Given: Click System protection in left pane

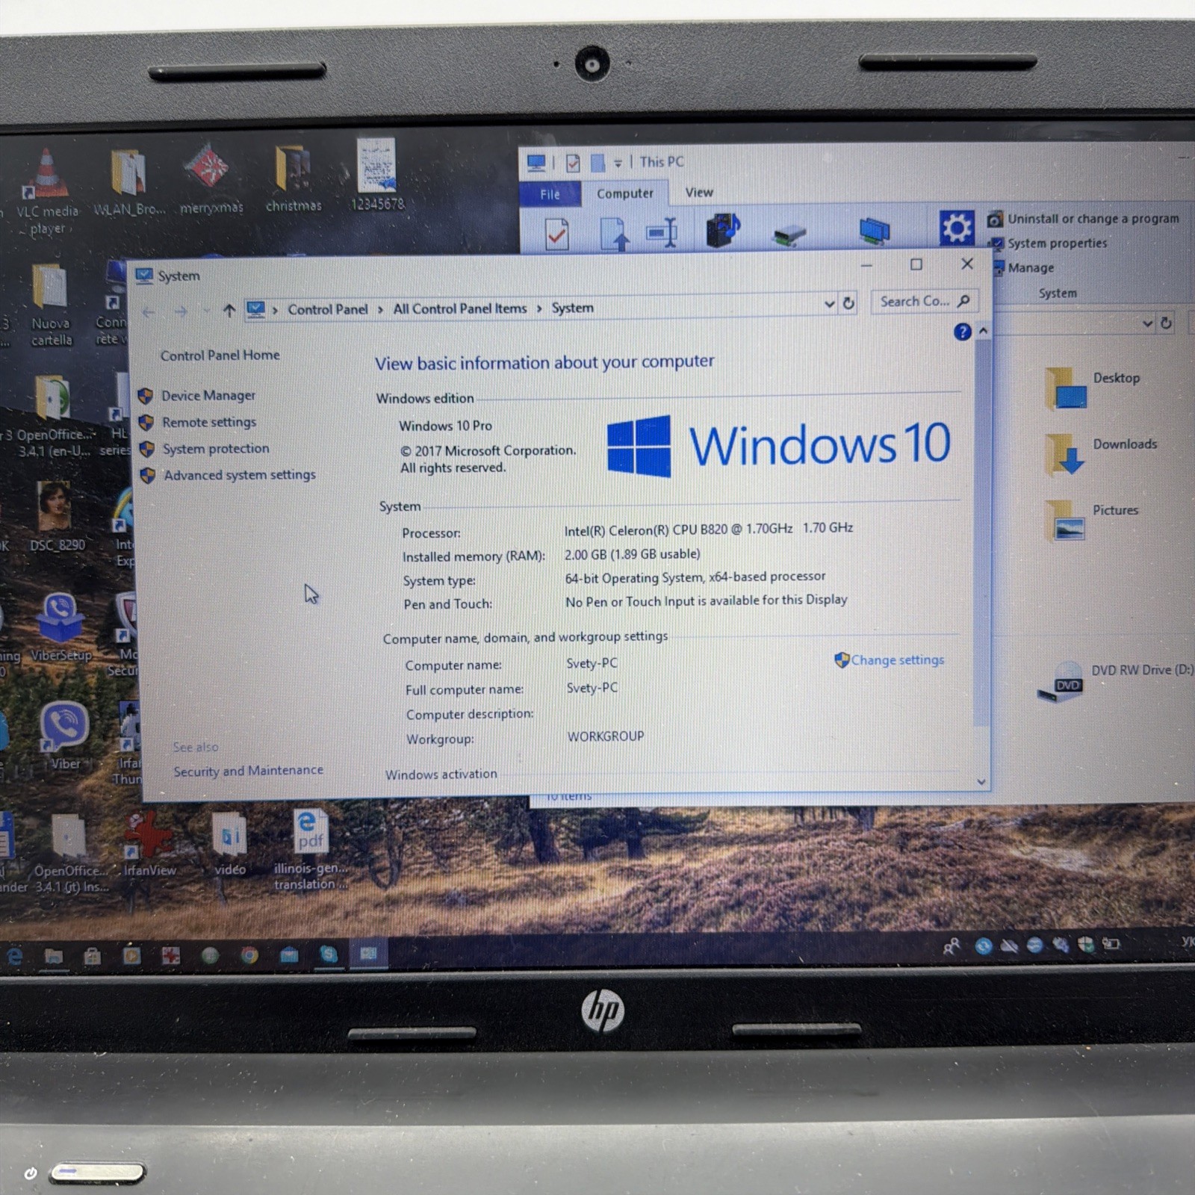Looking at the screenshot, I should point(216,448).
